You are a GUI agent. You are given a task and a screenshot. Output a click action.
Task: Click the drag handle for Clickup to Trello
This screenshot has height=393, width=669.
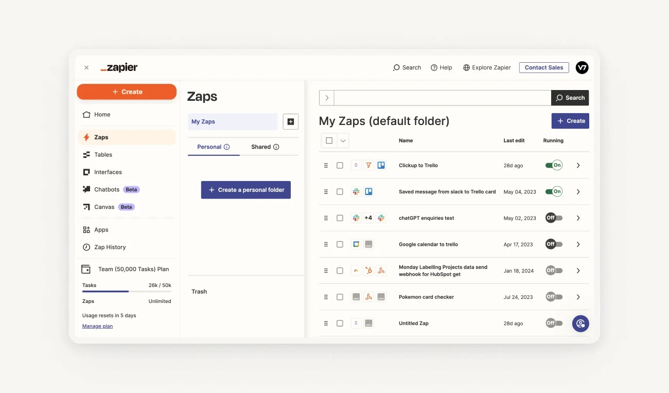pos(326,166)
